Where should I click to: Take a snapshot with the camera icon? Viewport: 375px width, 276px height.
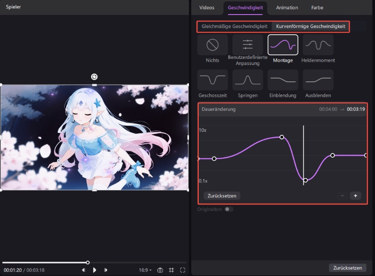pyautogui.click(x=160, y=270)
